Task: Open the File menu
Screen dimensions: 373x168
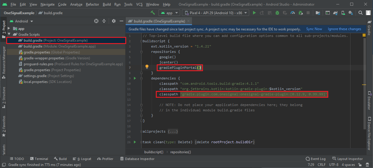Action: pyautogui.click(x=13, y=4)
